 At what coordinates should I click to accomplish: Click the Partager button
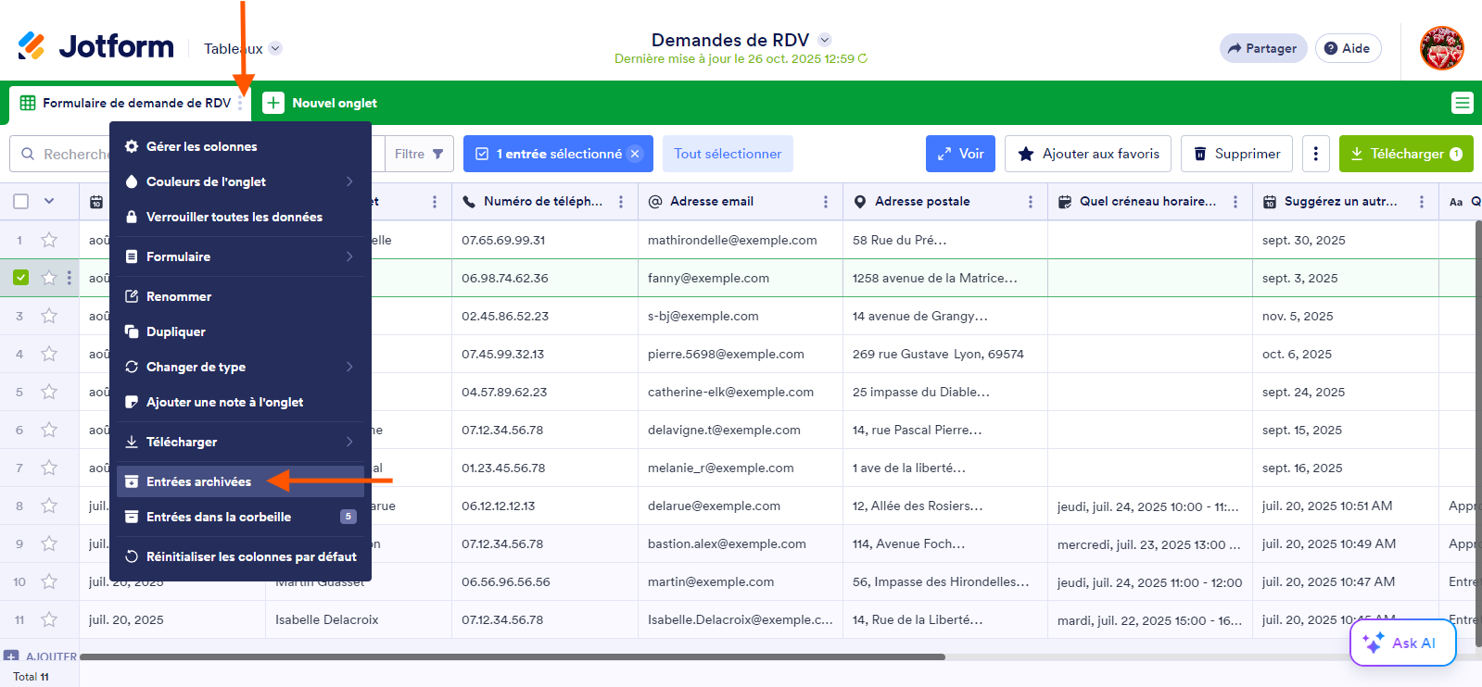click(x=1262, y=48)
